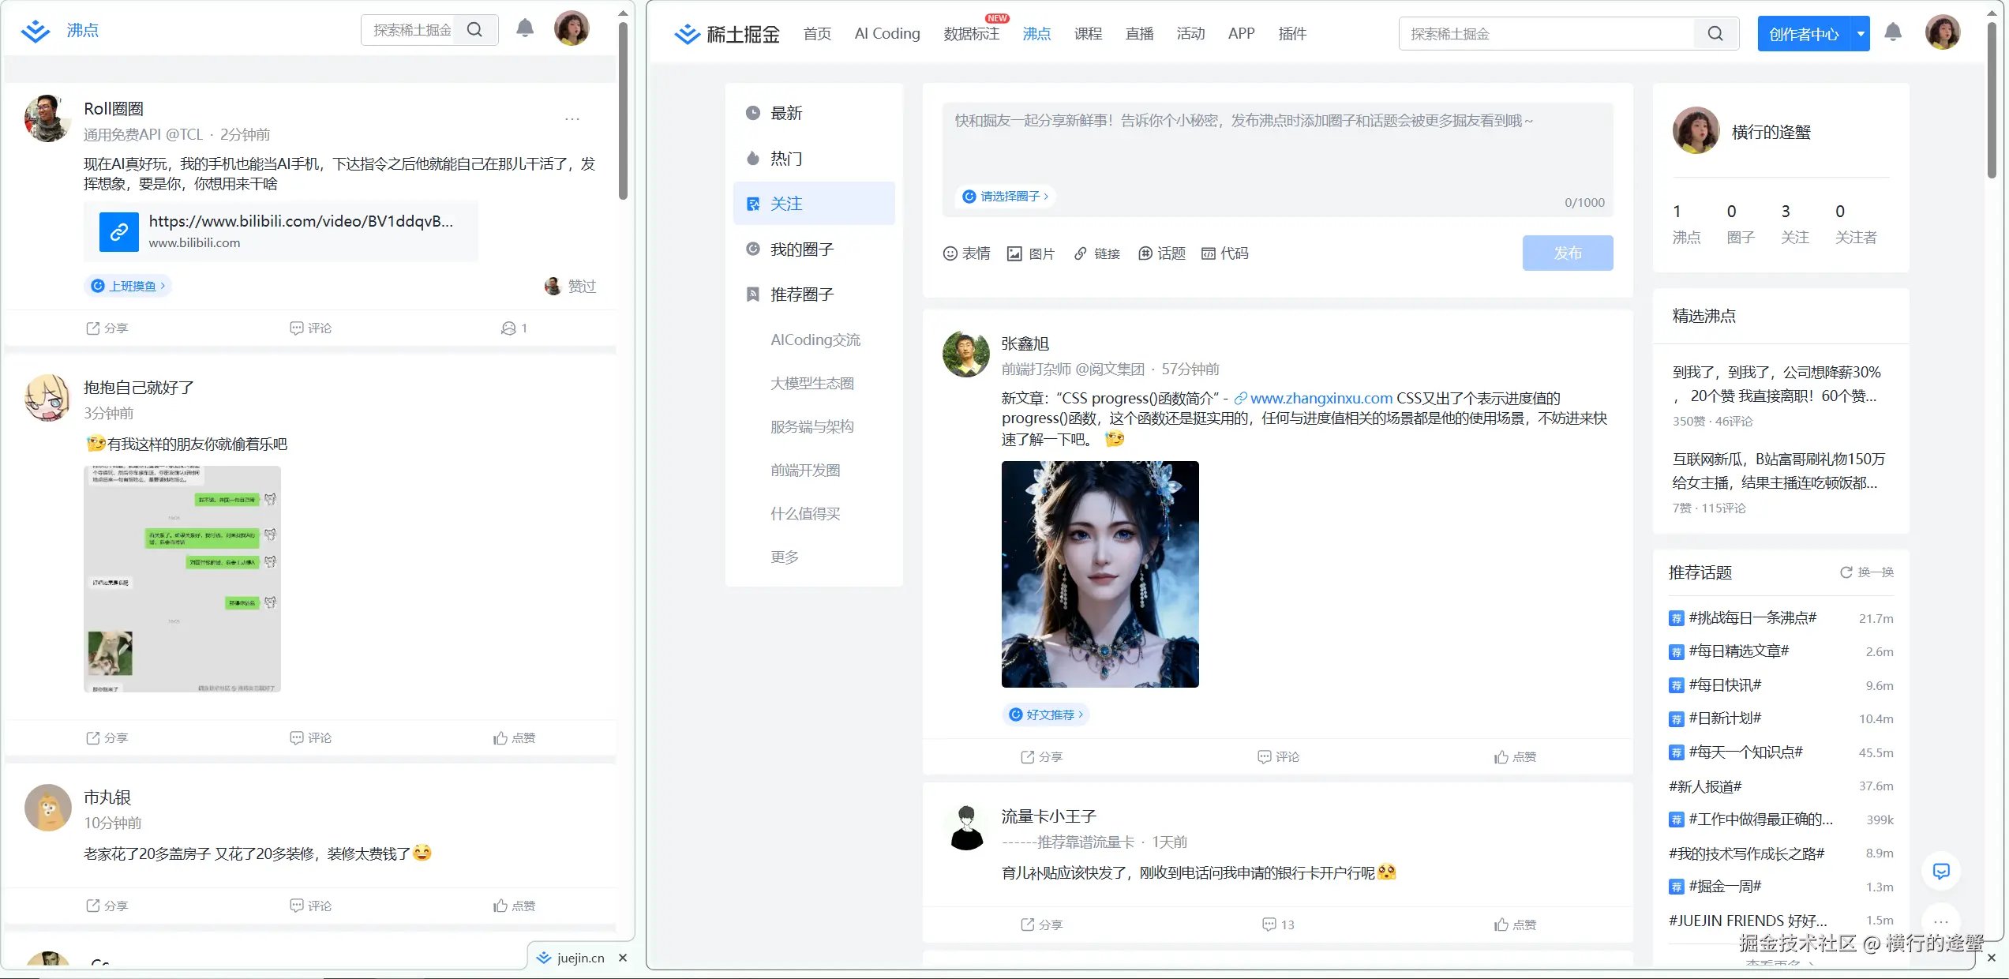The height and width of the screenshot is (979, 2009).
Task: Click the 图片 icon to attach a picture
Action: [1015, 253]
